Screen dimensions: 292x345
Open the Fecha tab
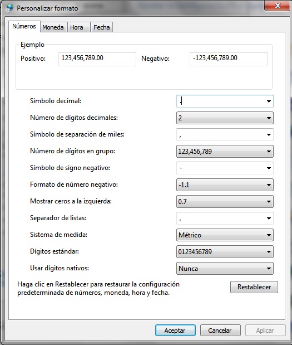(x=101, y=27)
